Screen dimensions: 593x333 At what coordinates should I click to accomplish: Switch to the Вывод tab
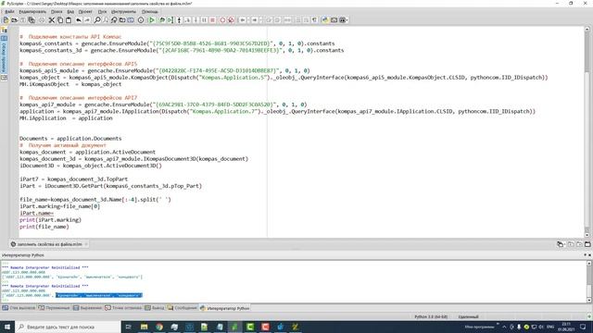[155, 308]
